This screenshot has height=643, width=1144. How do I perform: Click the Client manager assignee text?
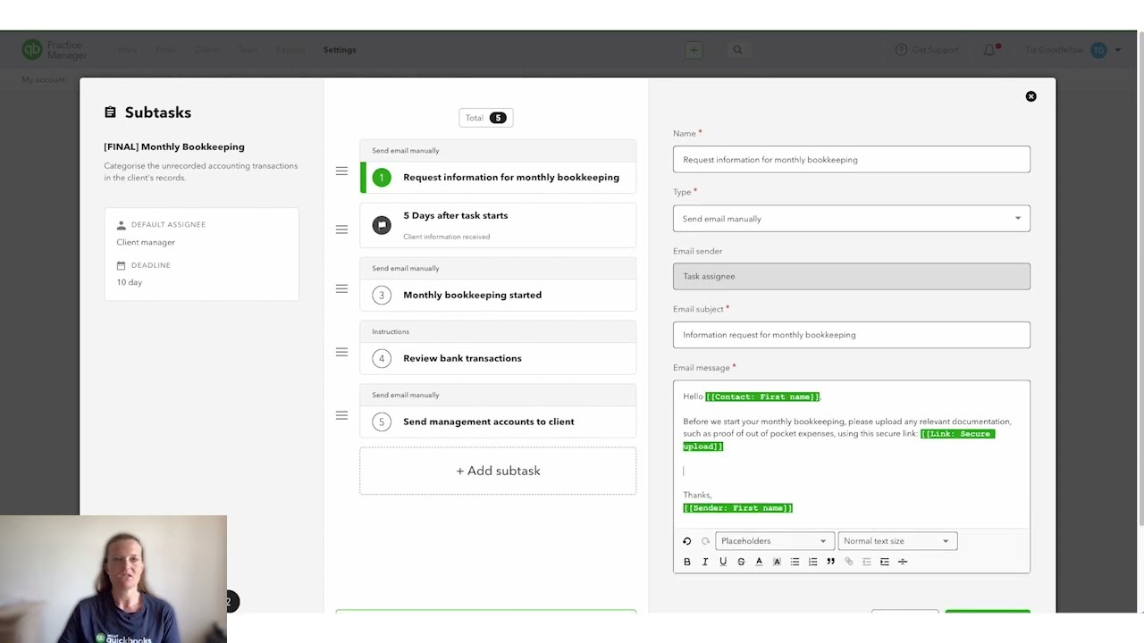click(x=146, y=242)
